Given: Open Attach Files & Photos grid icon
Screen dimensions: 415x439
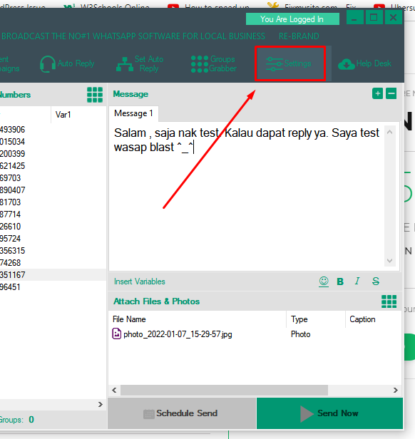Looking at the screenshot, I should (x=389, y=301).
